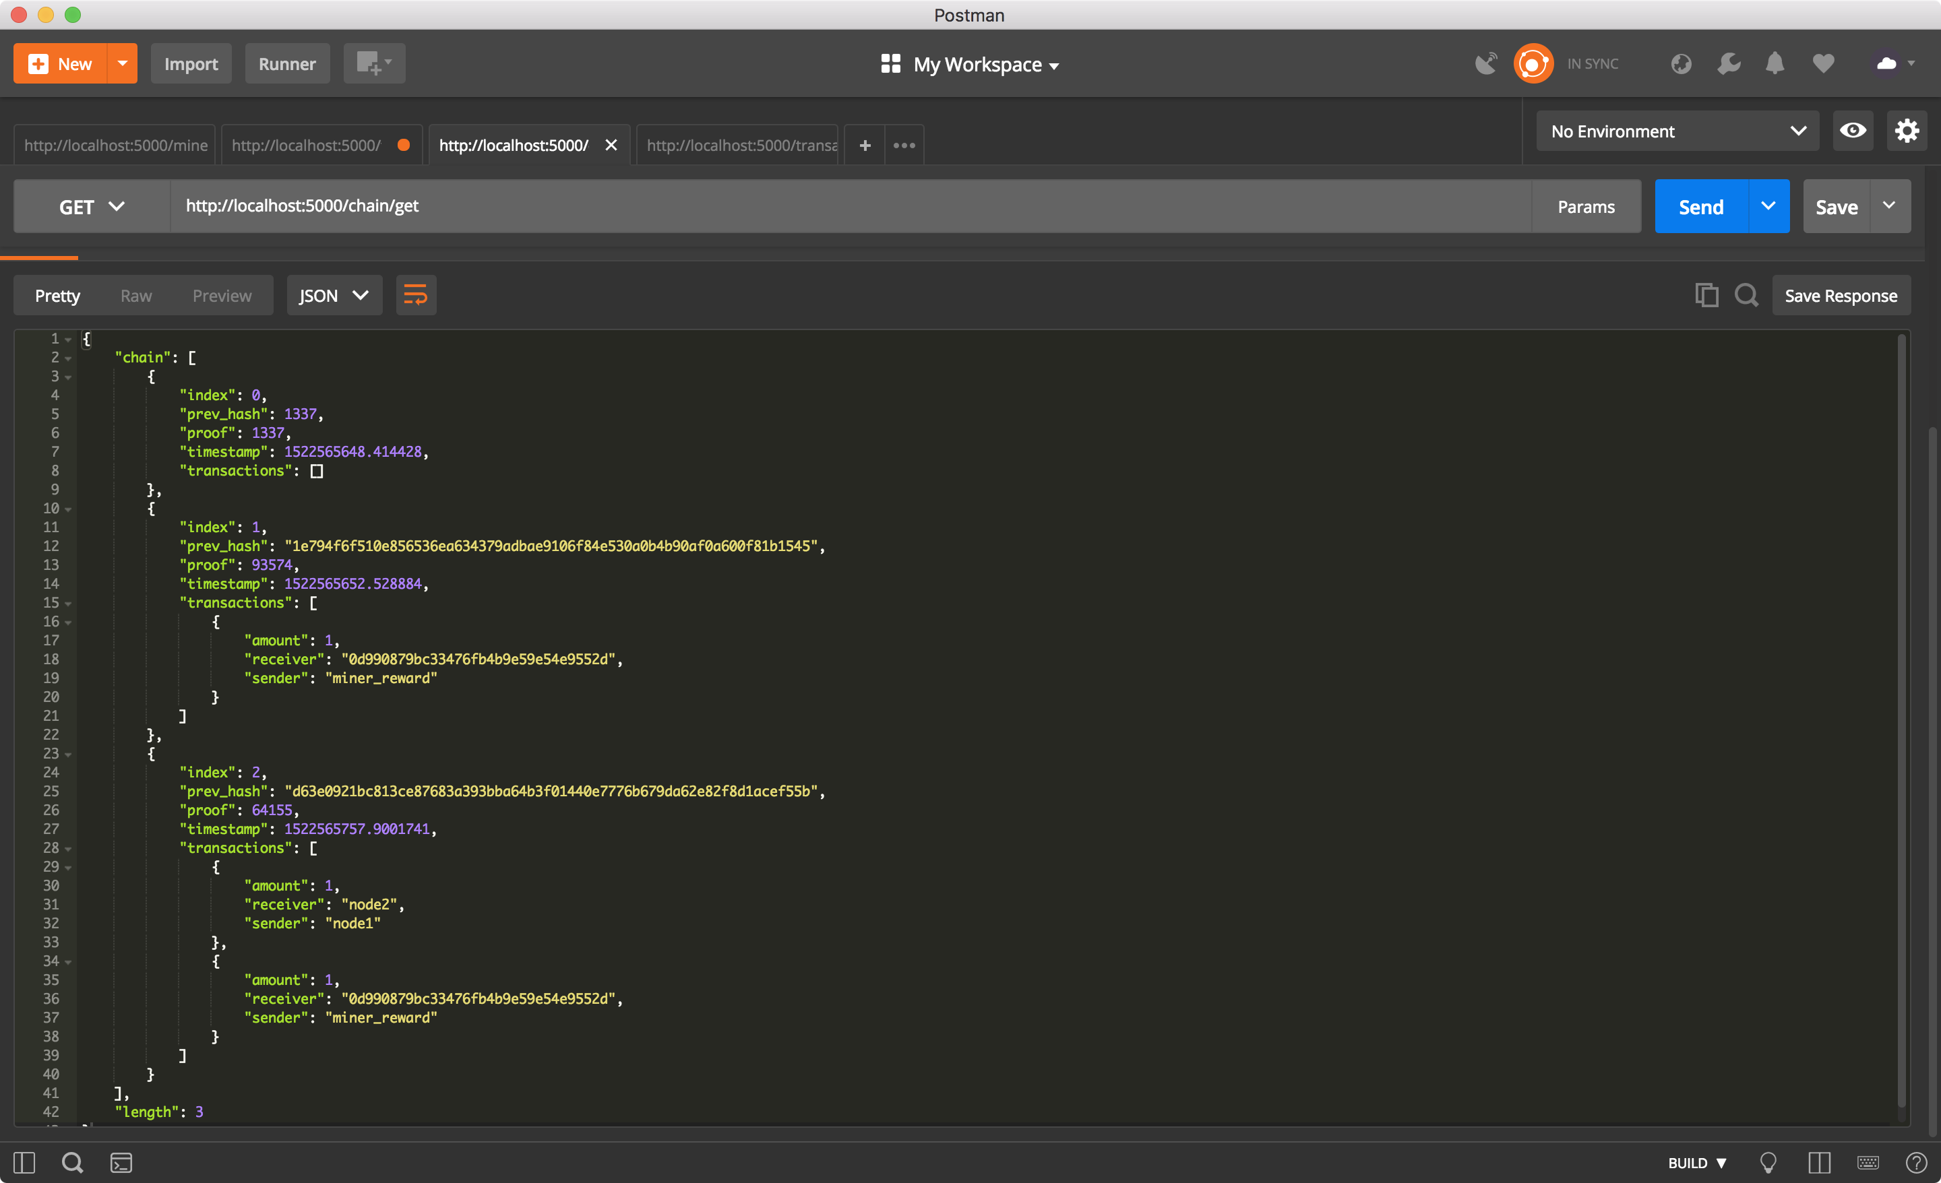The image size is (1941, 1183).
Task: Open the Runner
Action: click(x=286, y=64)
